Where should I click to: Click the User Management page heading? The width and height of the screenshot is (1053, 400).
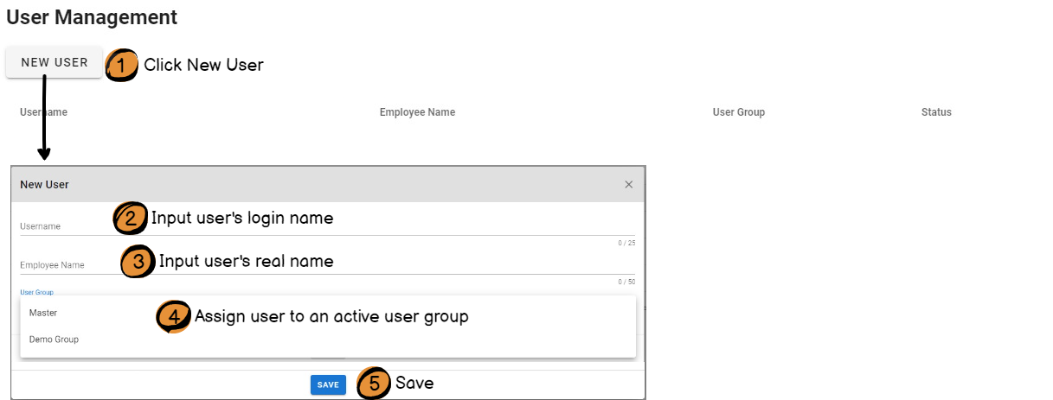click(92, 17)
